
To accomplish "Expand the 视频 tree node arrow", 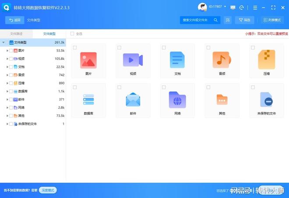I will click(x=7, y=59).
